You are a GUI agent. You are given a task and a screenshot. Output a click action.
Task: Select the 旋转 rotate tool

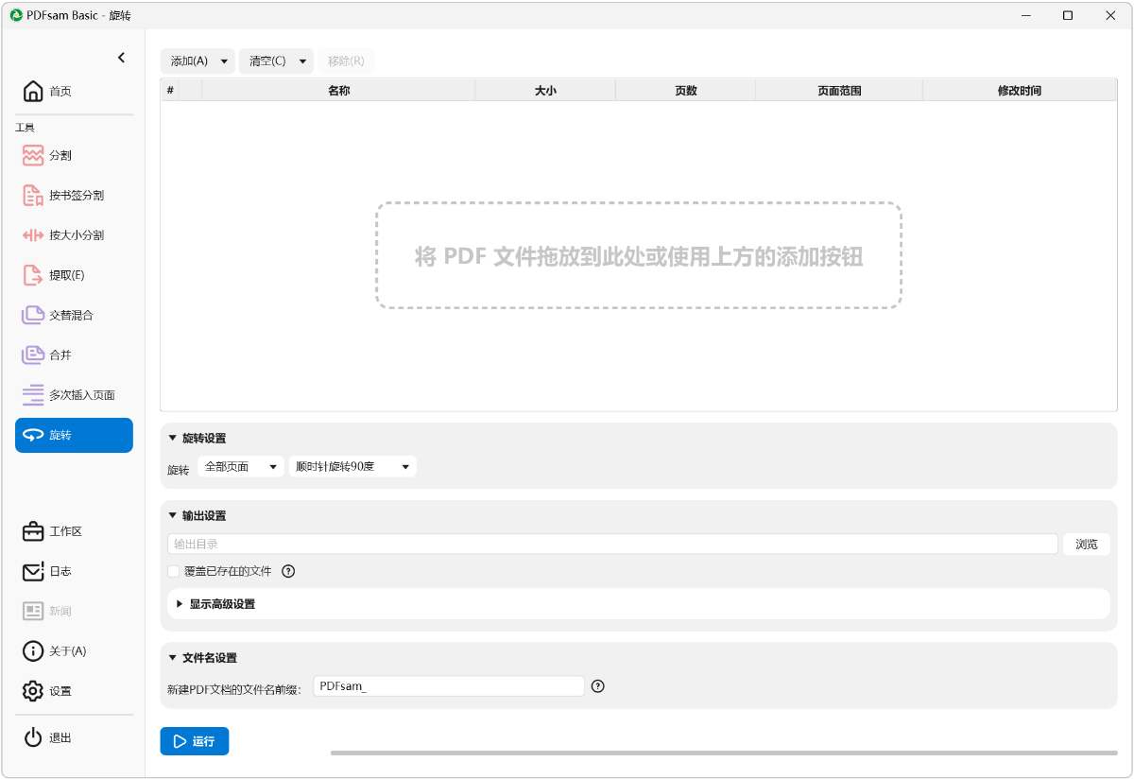(x=74, y=435)
